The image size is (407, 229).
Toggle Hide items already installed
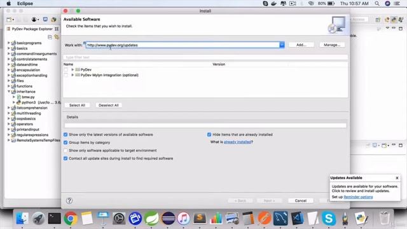209,134
